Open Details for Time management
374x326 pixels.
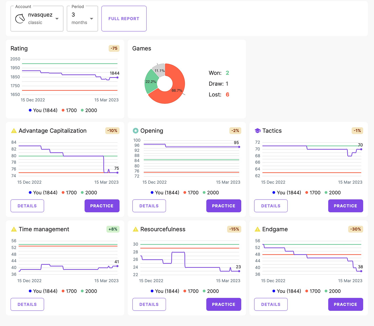27,304
